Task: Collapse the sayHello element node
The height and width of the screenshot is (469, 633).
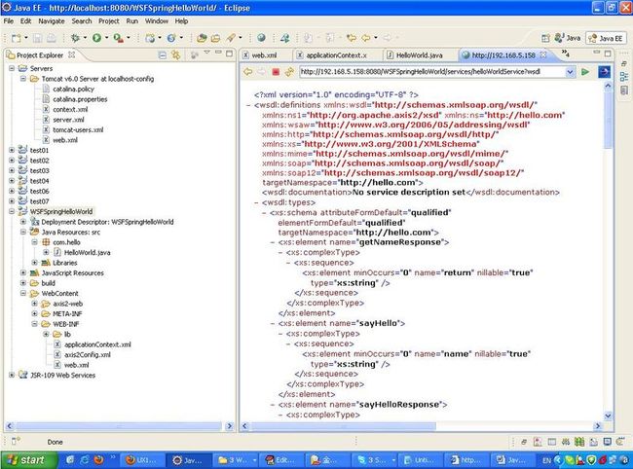Action: [273, 323]
